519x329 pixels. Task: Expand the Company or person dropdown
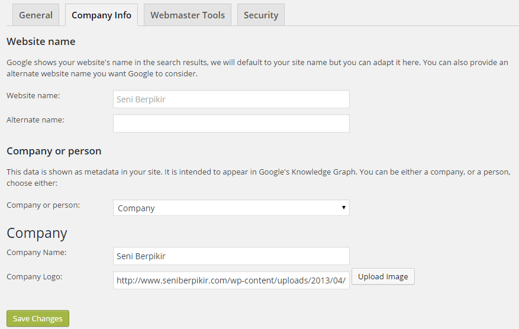tap(231, 208)
